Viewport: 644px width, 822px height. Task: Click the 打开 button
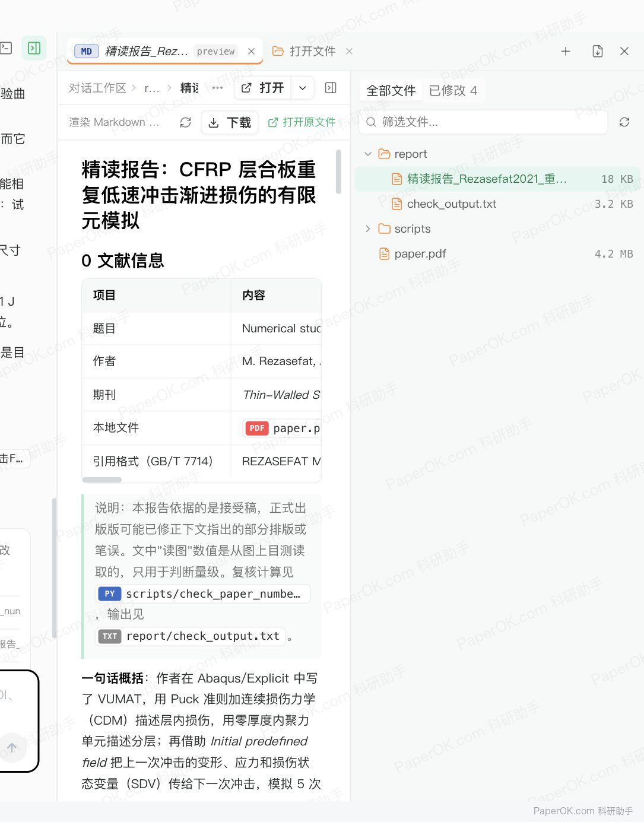click(263, 88)
